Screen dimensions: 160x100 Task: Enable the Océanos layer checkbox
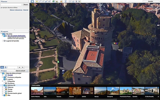(x=4, y=87)
